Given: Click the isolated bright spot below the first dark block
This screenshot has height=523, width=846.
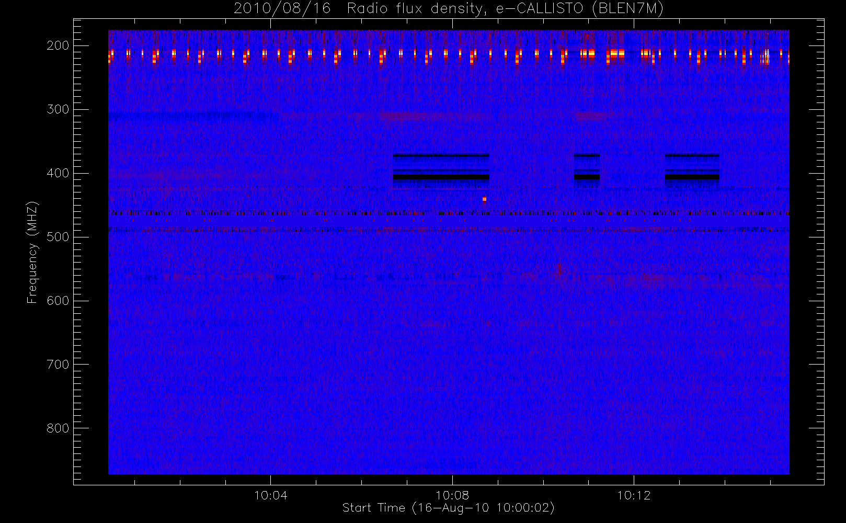Looking at the screenshot, I should click(x=484, y=199).
